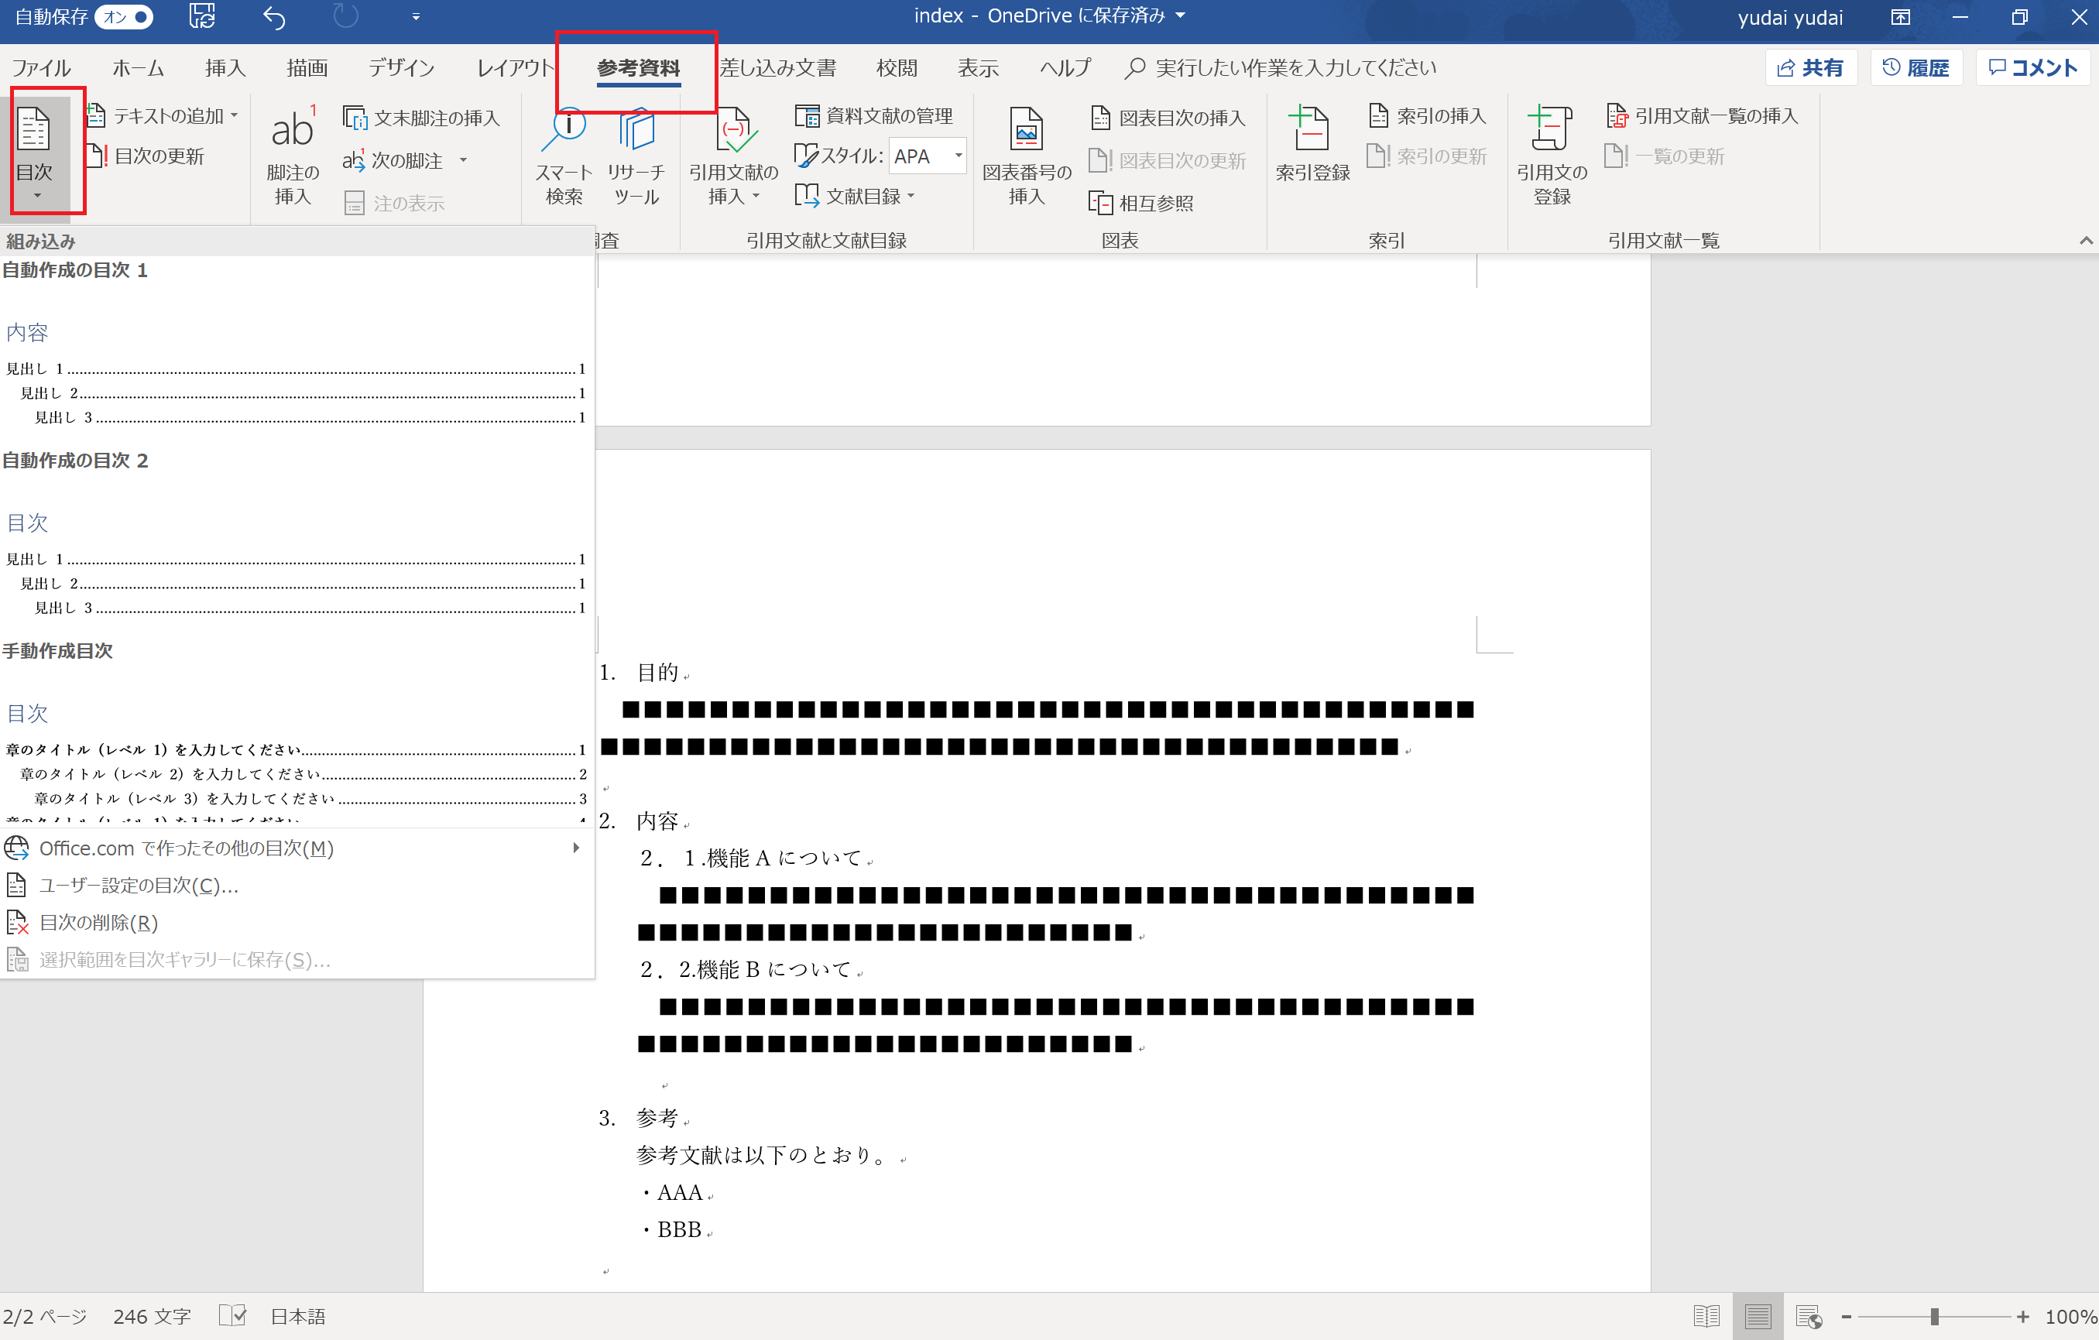Image resolution: width=2099 pixels, height=1340 pixels.
Task: Collapse the ribbon with chevron
Action: coord(2085,241)
